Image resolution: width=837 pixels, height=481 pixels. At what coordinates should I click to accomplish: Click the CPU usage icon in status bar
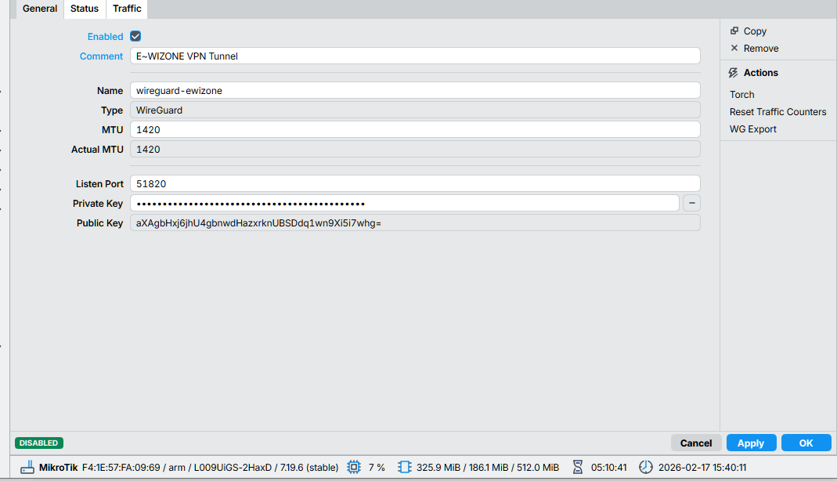point(353,466)
